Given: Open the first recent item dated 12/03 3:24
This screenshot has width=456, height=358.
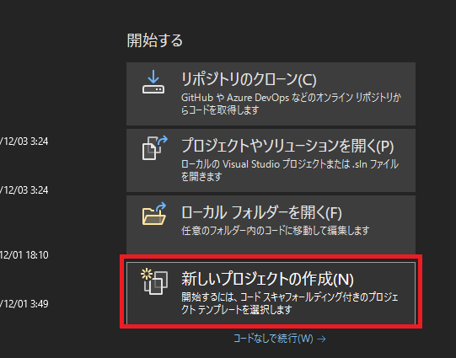Looking at the screenshot, I should (24, 142).
